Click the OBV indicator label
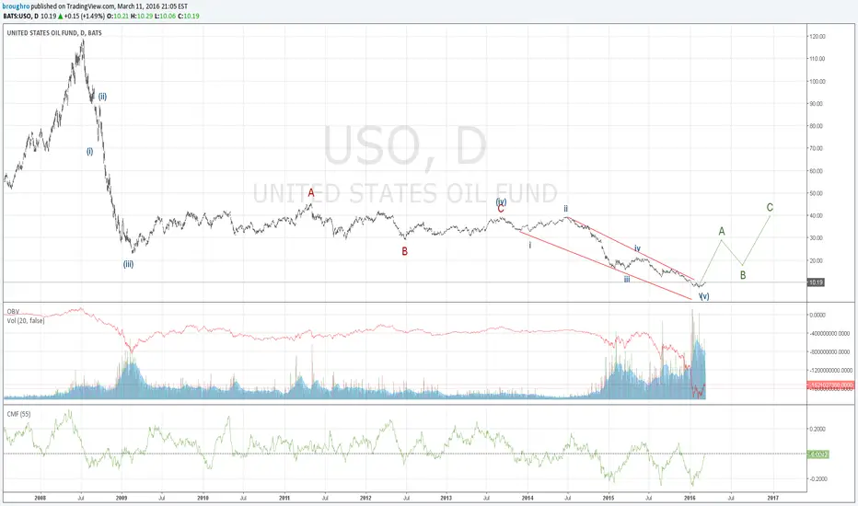Image resolution: width=858 pixels, height=506 pixels. click(13, 311)
